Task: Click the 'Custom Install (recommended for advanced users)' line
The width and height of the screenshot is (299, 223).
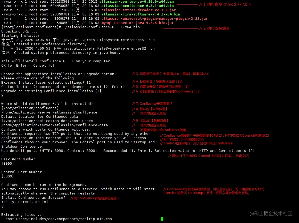Action: coord(64,87)
